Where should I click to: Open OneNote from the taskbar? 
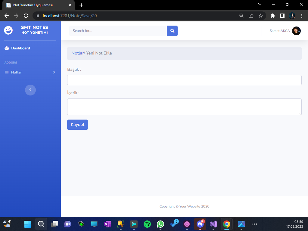[x=107, y=224]
